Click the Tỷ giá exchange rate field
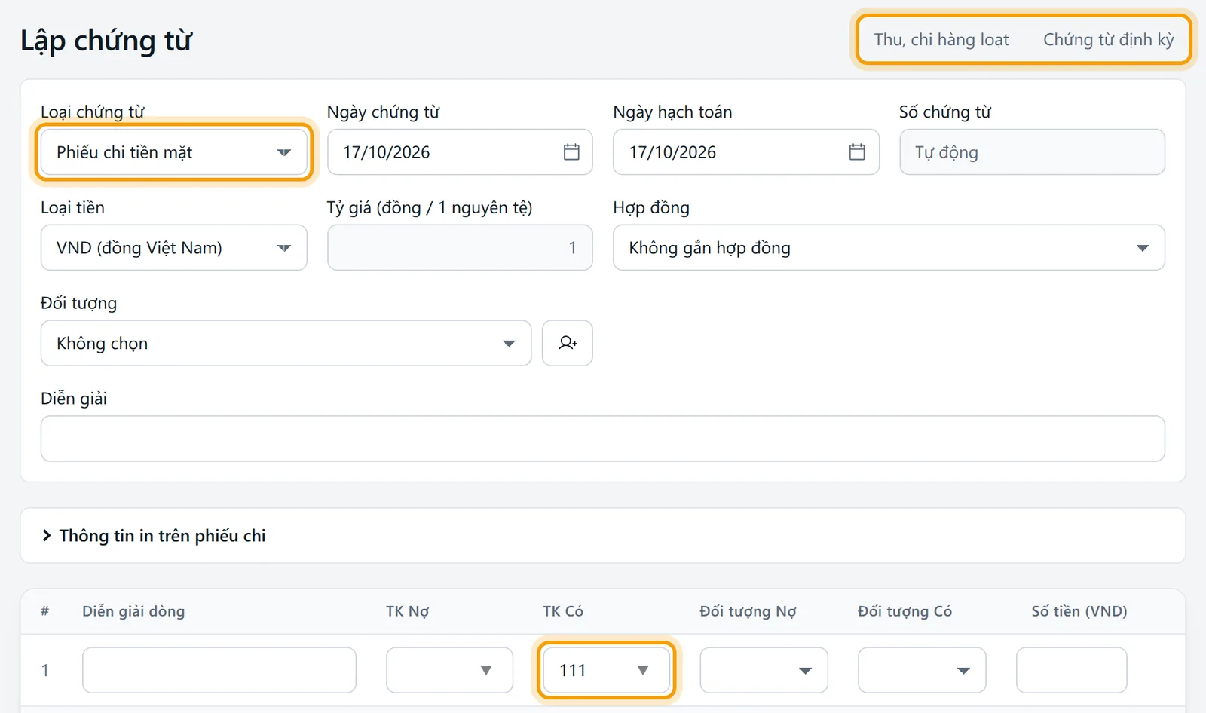Viewport: 1206px width, 713px height. pyautogui.click(x=460, y=247)
